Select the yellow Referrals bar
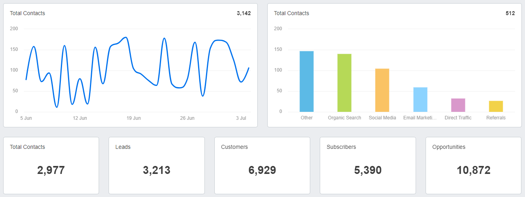Screen dimensions: 525x197 [x=496, y=106]
